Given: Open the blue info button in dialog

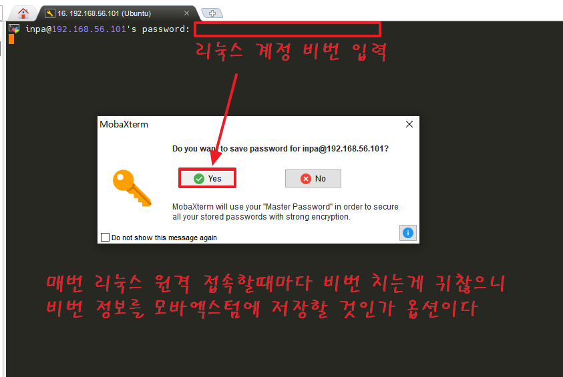Looking at the screenshot, I should click(x=408, y=233).
